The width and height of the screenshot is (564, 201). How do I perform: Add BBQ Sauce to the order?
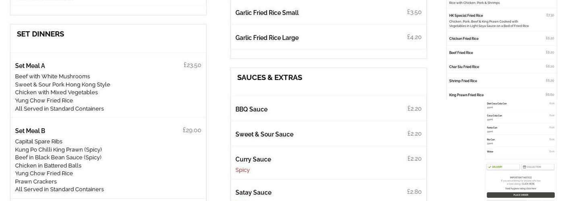pyautogui.click(x=328, y=109)
